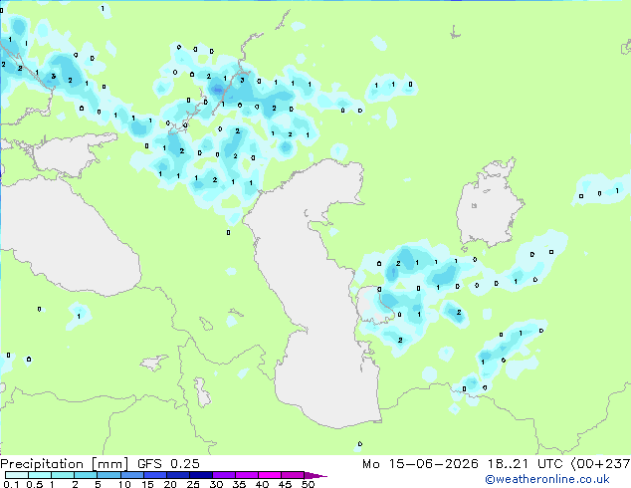Click the bright magenta swatch between 40 and 45
Image resolution: width=631 pixels, height=488 pixels.
(x=270, y=475)
